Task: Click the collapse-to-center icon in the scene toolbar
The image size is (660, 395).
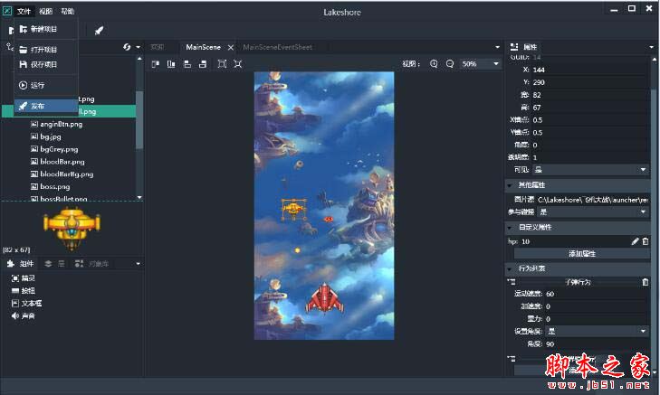Action: [238, 64]
